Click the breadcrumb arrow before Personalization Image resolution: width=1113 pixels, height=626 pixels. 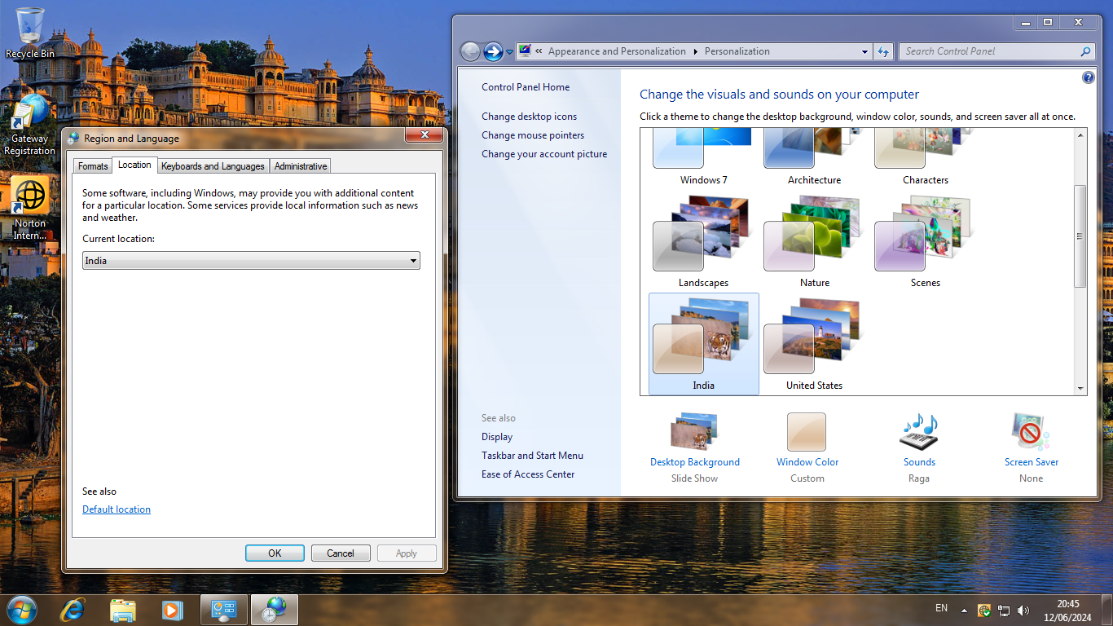(696, 51)
